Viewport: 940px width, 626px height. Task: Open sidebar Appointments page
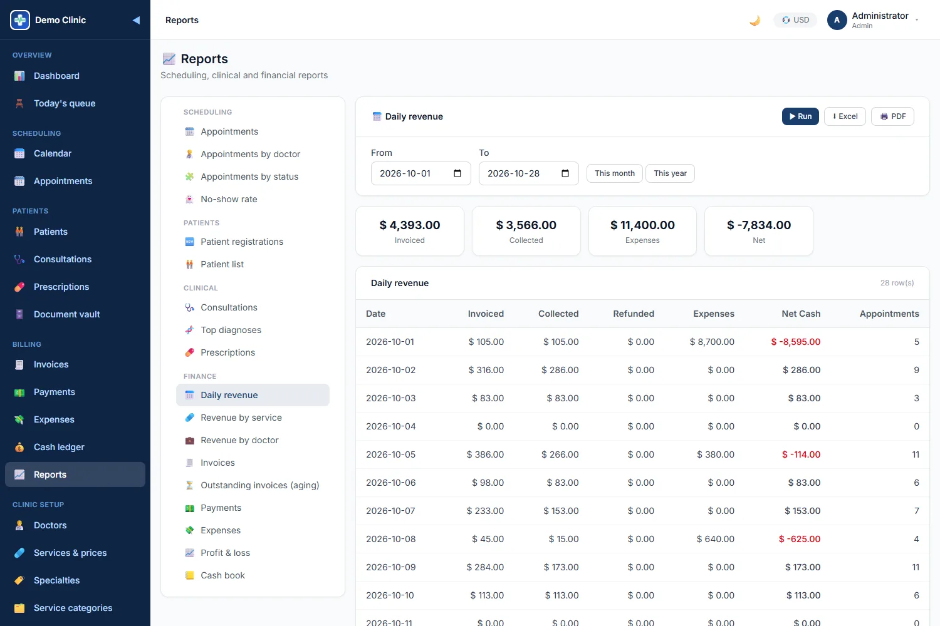(x=75, y=181)
